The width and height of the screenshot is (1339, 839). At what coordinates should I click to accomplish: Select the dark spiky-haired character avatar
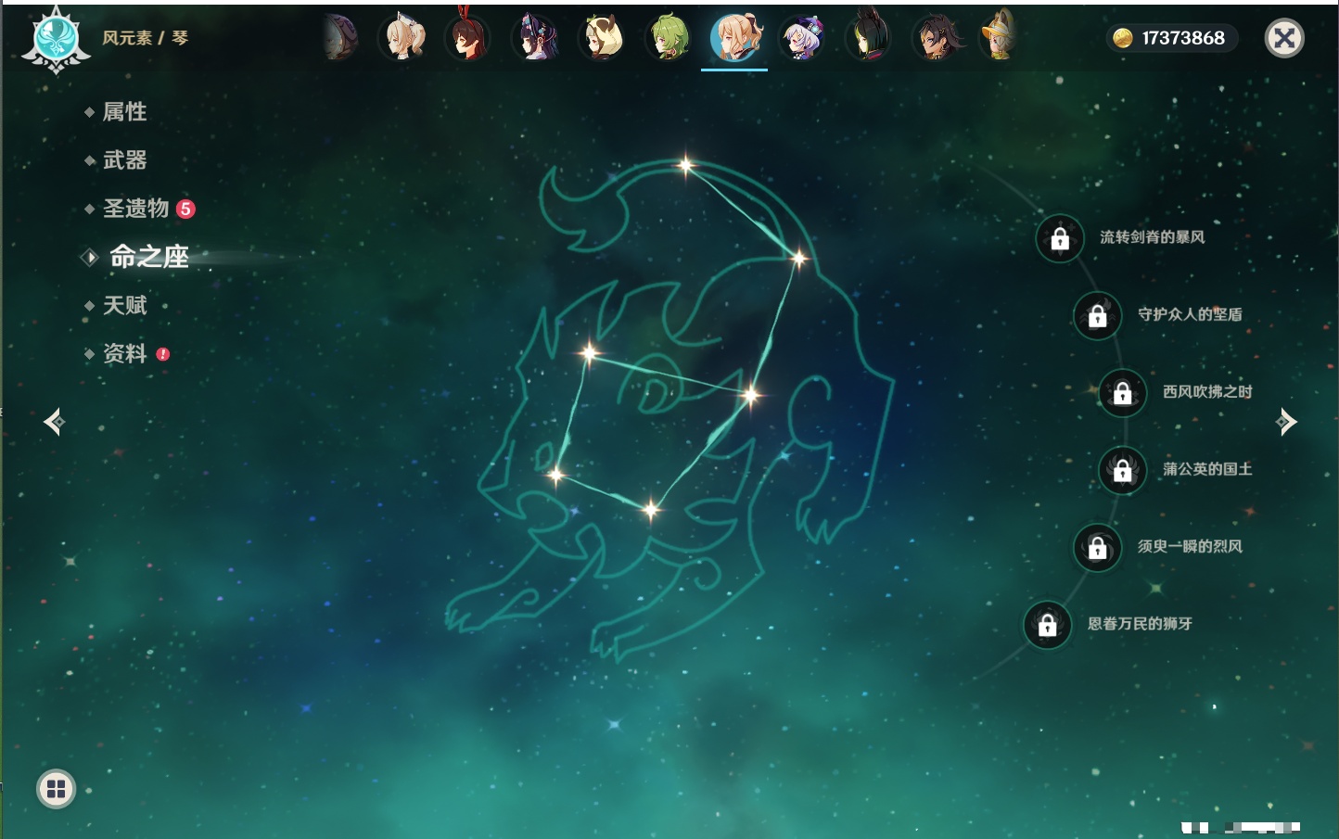point(936,37)
